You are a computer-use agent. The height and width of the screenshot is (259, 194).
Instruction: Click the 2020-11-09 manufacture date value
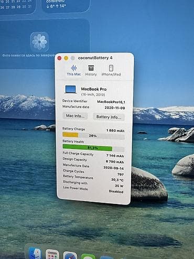pos(115,108)
